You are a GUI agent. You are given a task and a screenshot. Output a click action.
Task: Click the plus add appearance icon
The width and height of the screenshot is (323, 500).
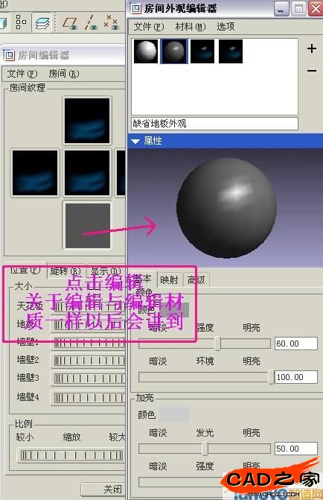(x=312, y=48)
